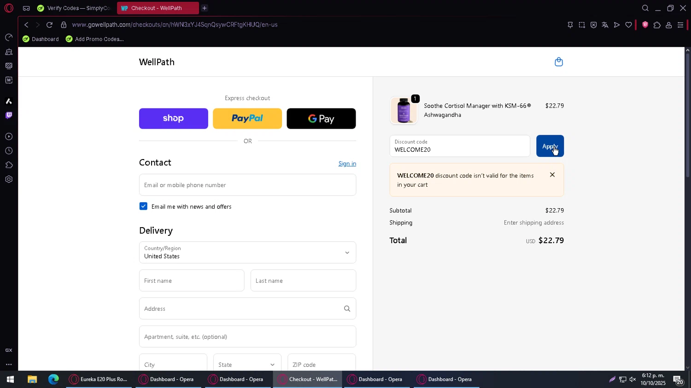Expand the Country/Region dropdown
Image resolution: width=691 pixels, height=388 pixels.
[247, 252]
